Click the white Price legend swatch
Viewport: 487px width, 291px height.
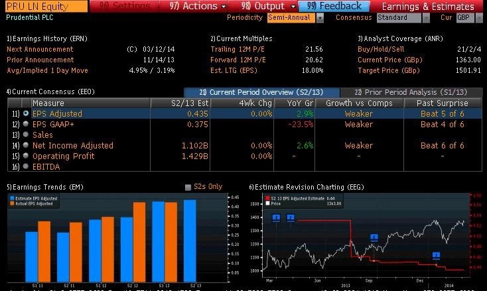pos(268,204)
